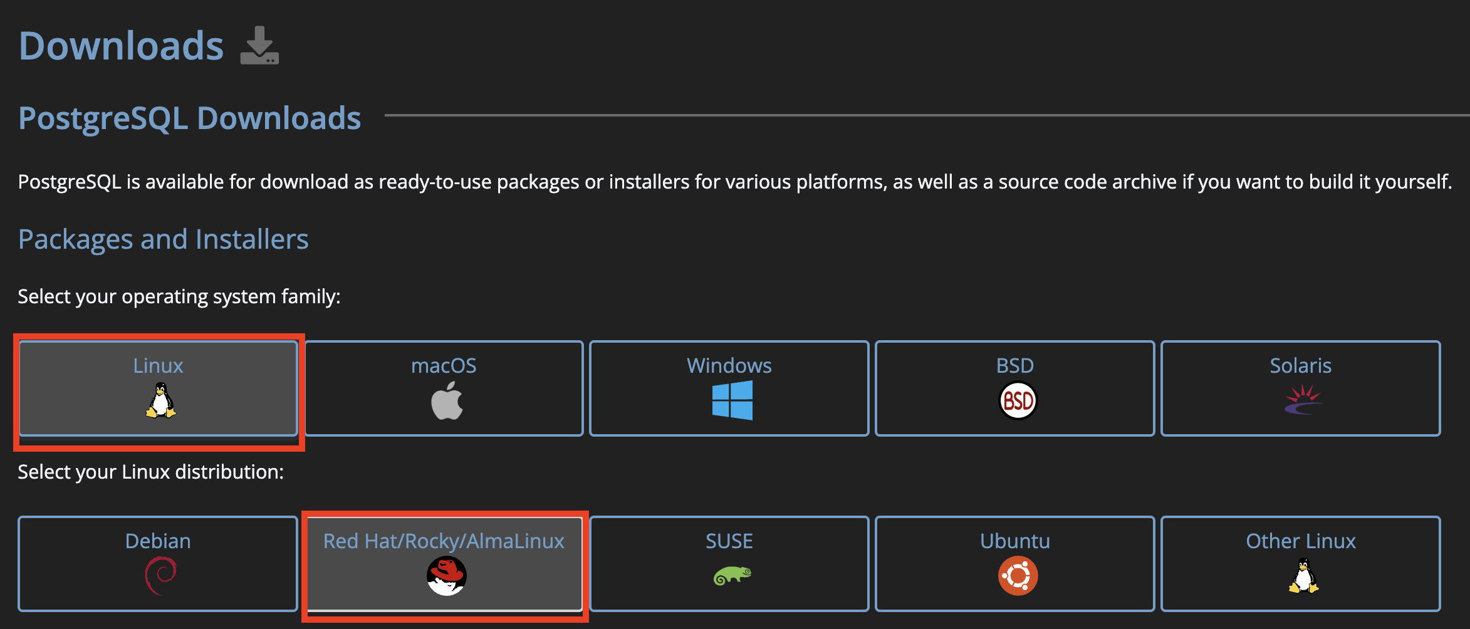Choose Red Hat/Rocky/AlmaLinux distribution
The height and width of the screenshot is (629, 1470).
click(444, 563)
